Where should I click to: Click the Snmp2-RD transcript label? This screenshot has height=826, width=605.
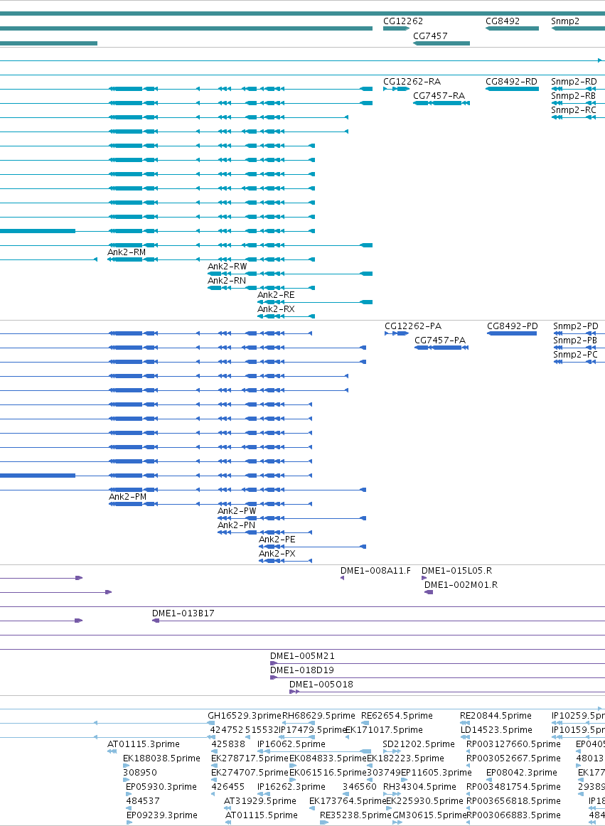click(x=574, y=82)
